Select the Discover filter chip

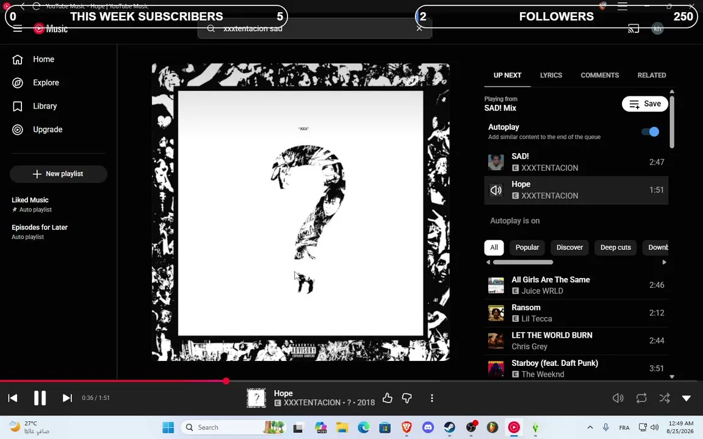(569, 248)
